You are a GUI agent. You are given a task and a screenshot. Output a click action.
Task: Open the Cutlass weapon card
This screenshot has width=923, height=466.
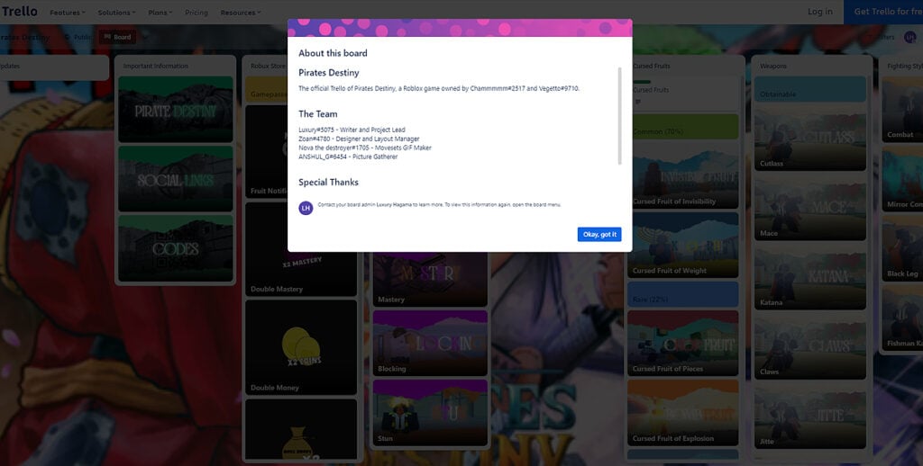810,139
